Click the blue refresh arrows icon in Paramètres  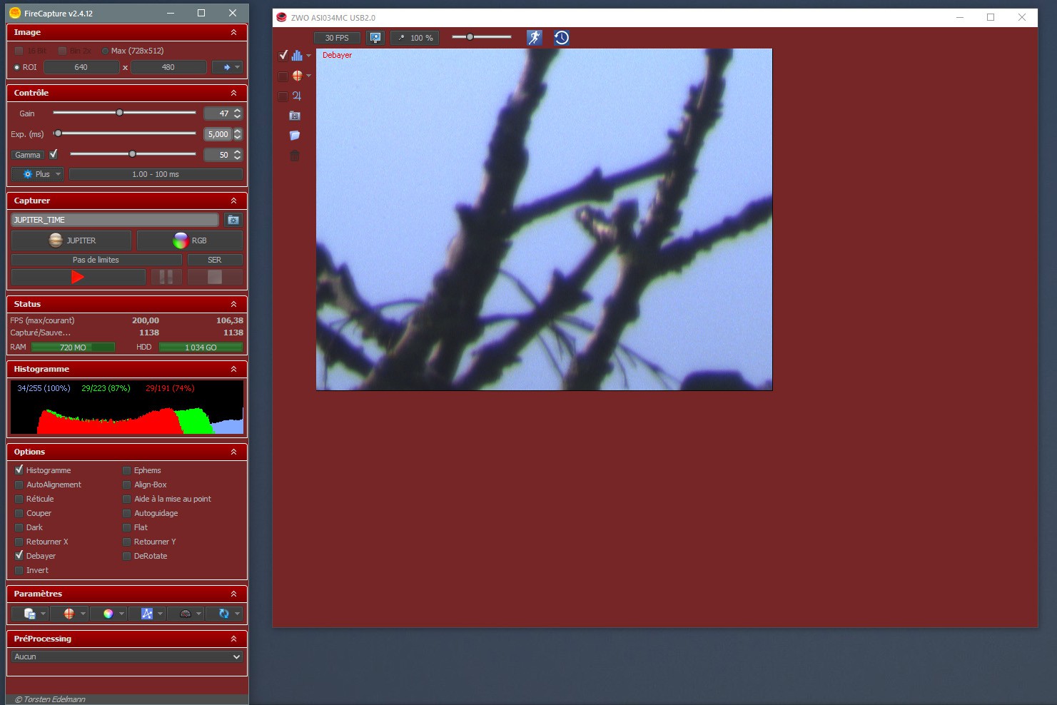click(224, 614)
